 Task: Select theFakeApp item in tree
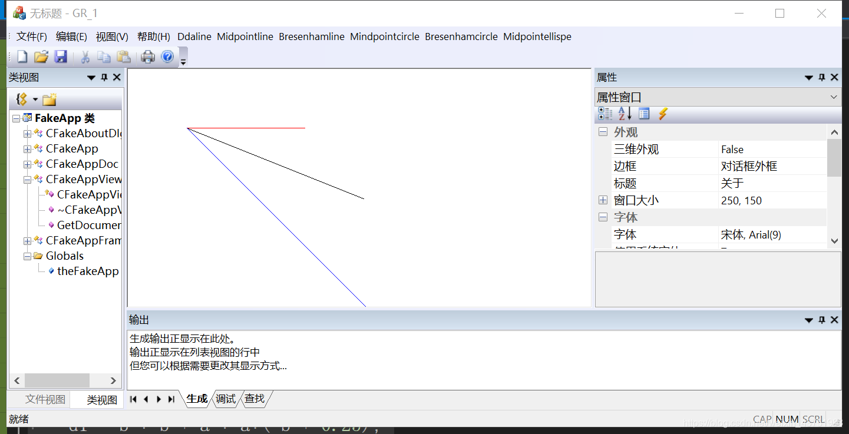(x=88, y=271)
